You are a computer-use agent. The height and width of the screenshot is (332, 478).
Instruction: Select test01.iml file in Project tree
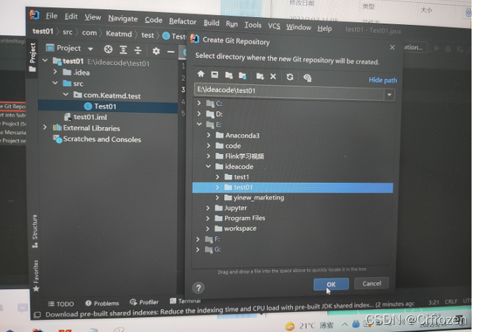85,117
